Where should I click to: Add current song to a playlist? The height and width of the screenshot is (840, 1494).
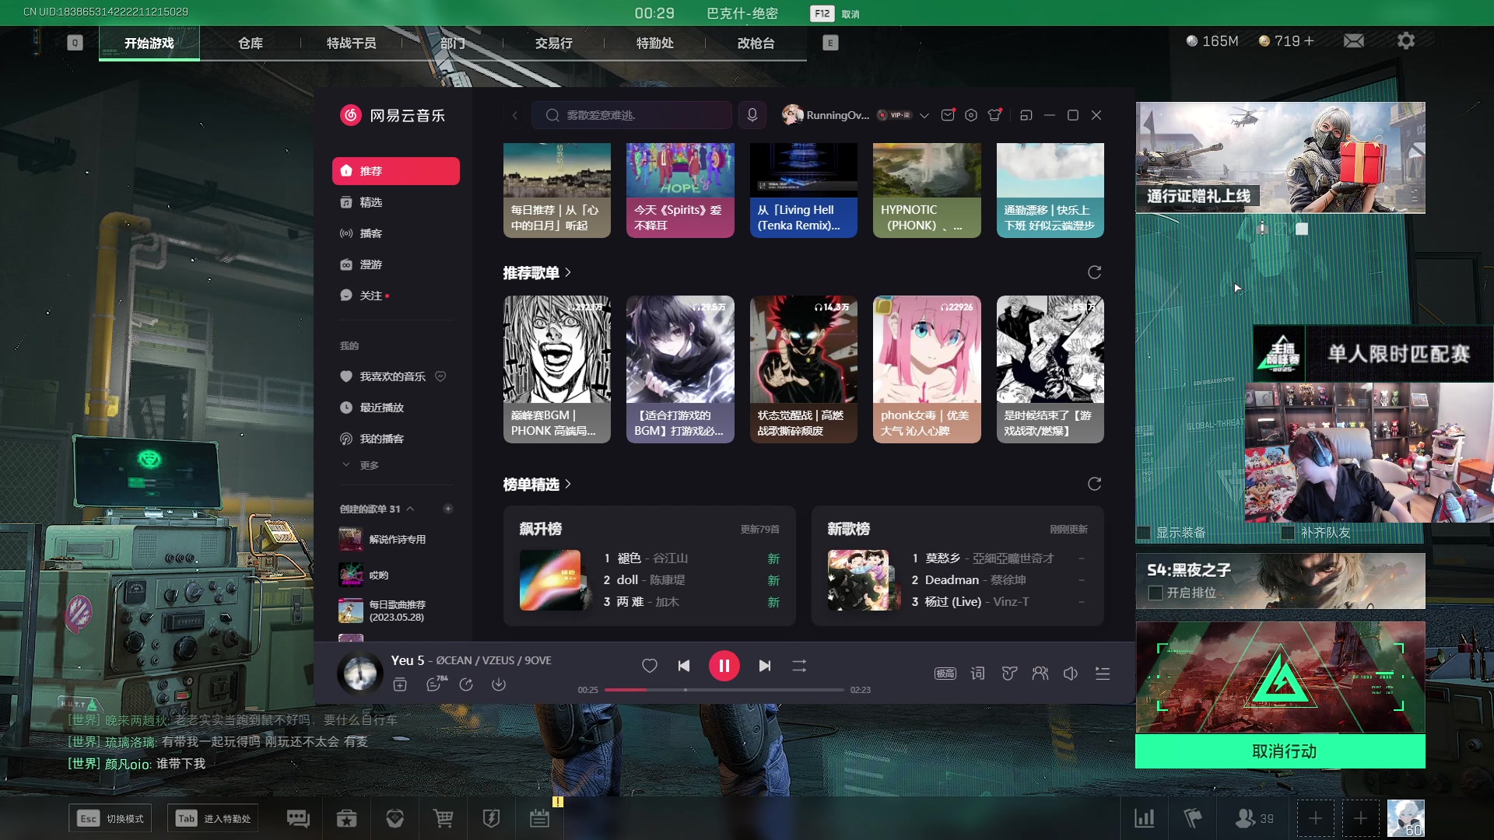point(400,684)
